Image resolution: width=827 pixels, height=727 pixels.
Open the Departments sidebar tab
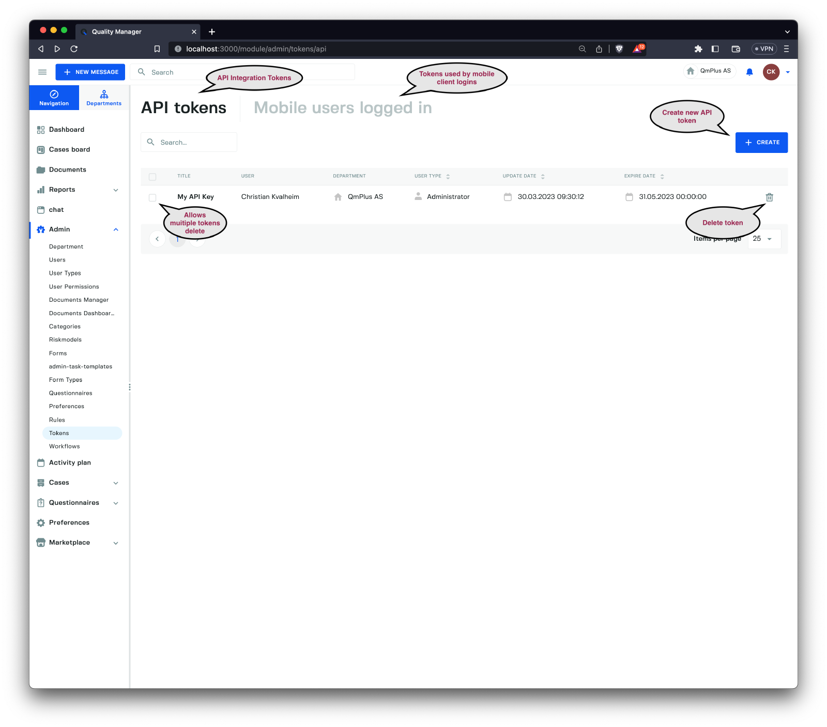(x=104, y=98)
